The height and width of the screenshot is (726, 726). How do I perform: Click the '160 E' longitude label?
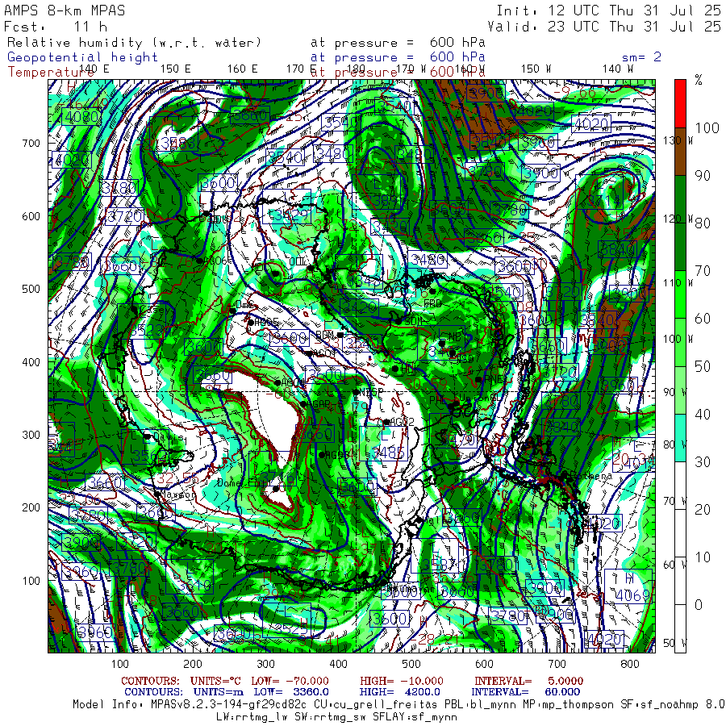[x=242, y=69]
